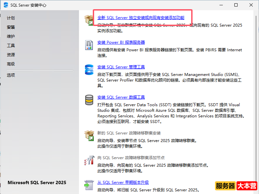Minimize the installation center window
The height and width of the screenshot is (194, 259).
click(x=221, y=5)
